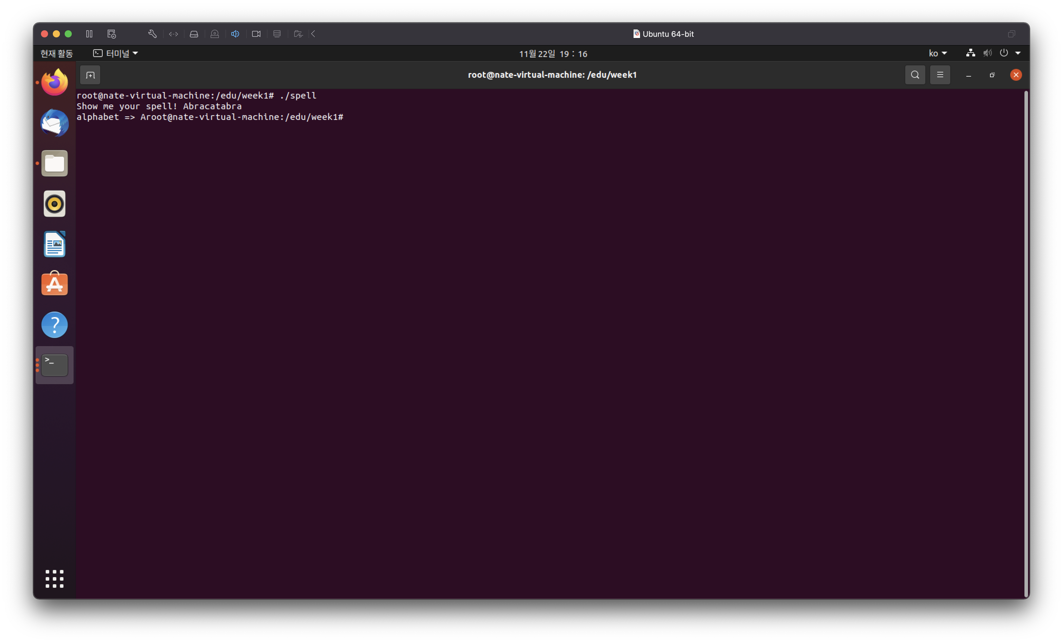Click the CD/DVD drive icon

(214, 34)
